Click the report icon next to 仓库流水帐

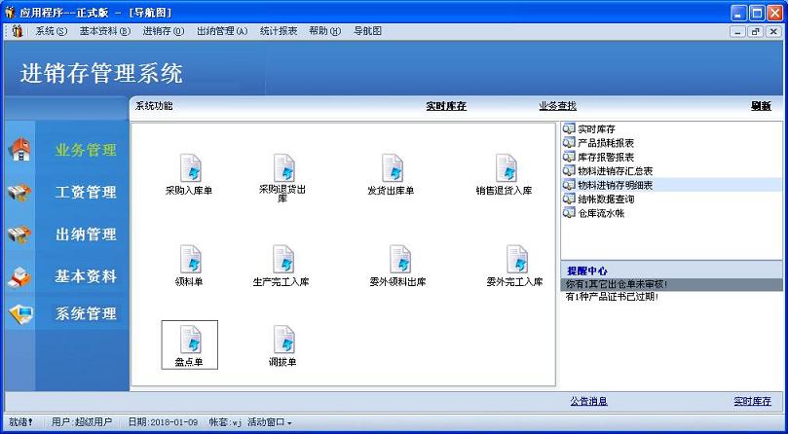click(x=569, y=213)
